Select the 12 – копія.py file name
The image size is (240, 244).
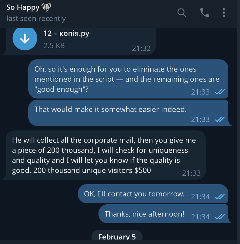click(x=66, y=33)
